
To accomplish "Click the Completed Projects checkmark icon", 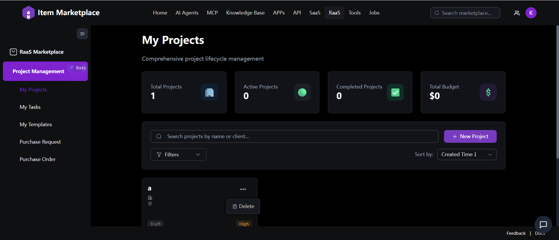I will tap(395, 92).
